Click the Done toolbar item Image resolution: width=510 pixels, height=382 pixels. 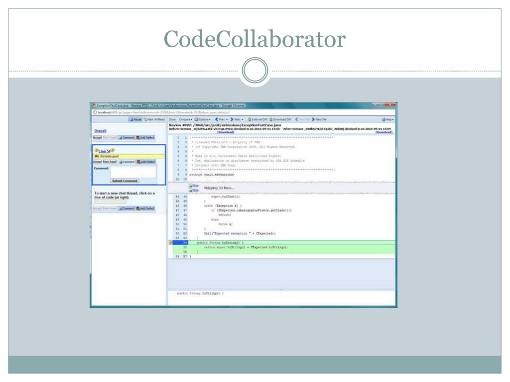coord(172,119)
